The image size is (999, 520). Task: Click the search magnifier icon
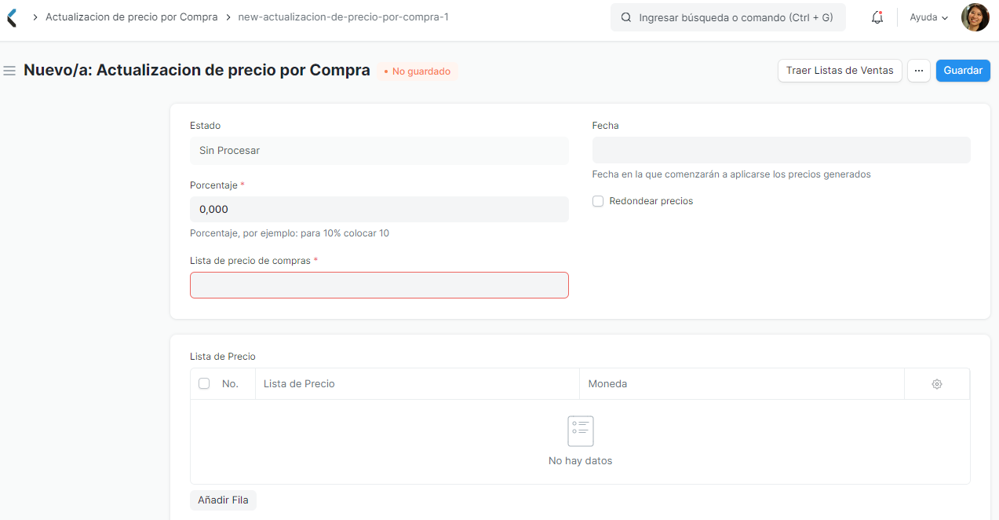[625, 16]
